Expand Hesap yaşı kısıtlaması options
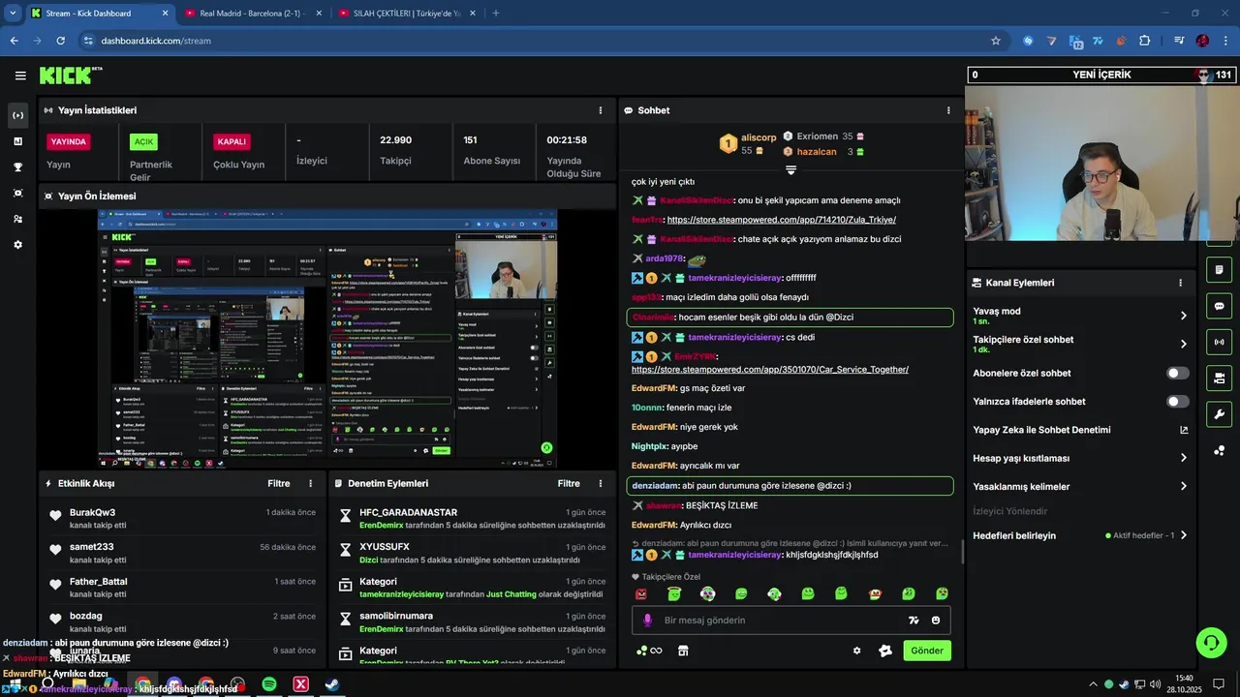 click(1183, 458)
